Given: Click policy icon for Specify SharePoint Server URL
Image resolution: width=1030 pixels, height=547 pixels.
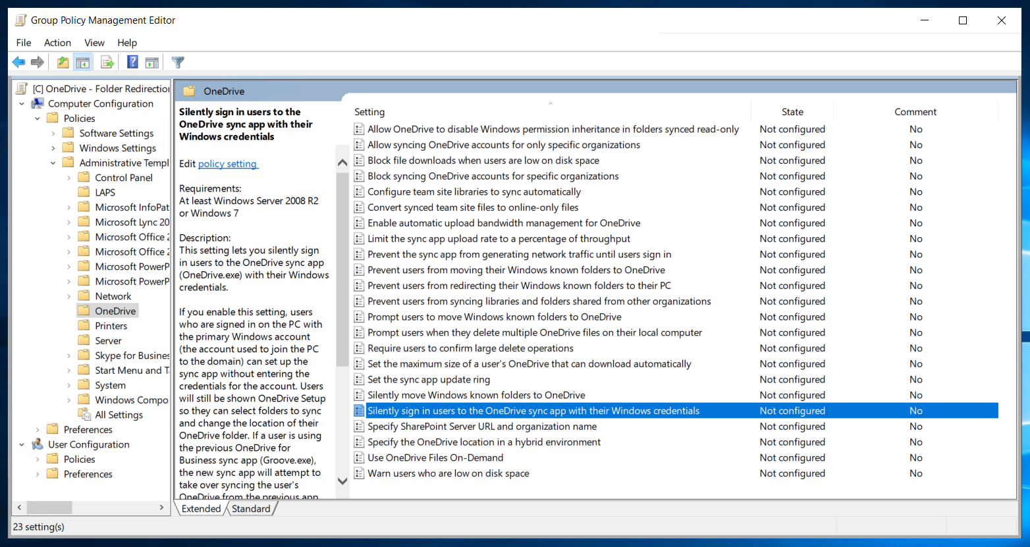Looking at the screenshot, I should pyautogui.click(x=359, y=427).
